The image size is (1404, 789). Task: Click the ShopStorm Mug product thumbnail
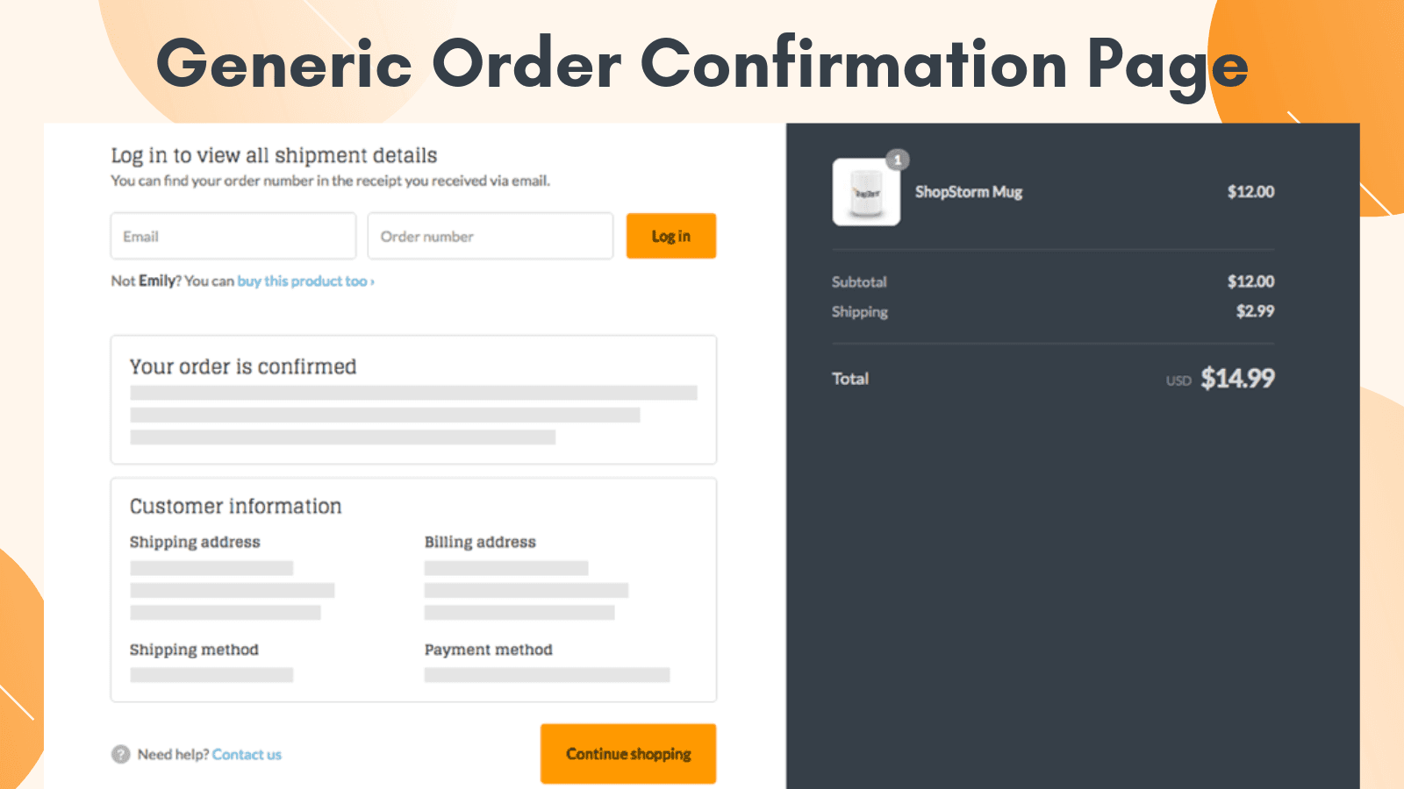(x=866, y=192)
